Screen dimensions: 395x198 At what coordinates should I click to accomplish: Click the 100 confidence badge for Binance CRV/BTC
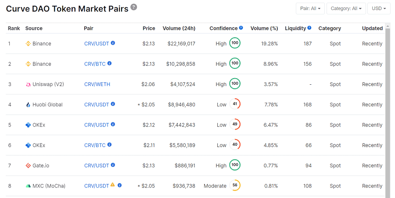pos(235,64)
